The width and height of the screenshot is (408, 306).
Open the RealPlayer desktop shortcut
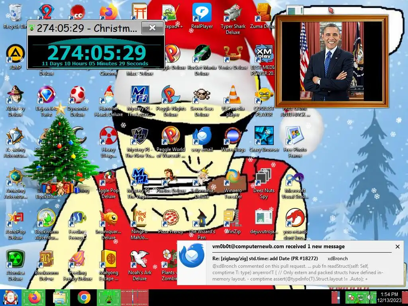202,16
